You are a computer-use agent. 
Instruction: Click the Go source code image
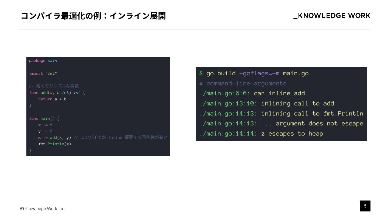click(x=98, y=107)
